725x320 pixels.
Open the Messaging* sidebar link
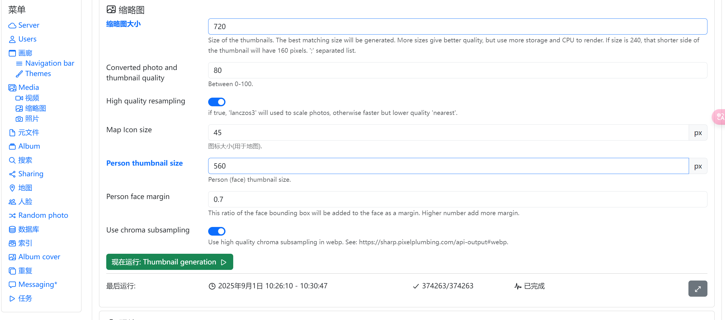[37, 285]
